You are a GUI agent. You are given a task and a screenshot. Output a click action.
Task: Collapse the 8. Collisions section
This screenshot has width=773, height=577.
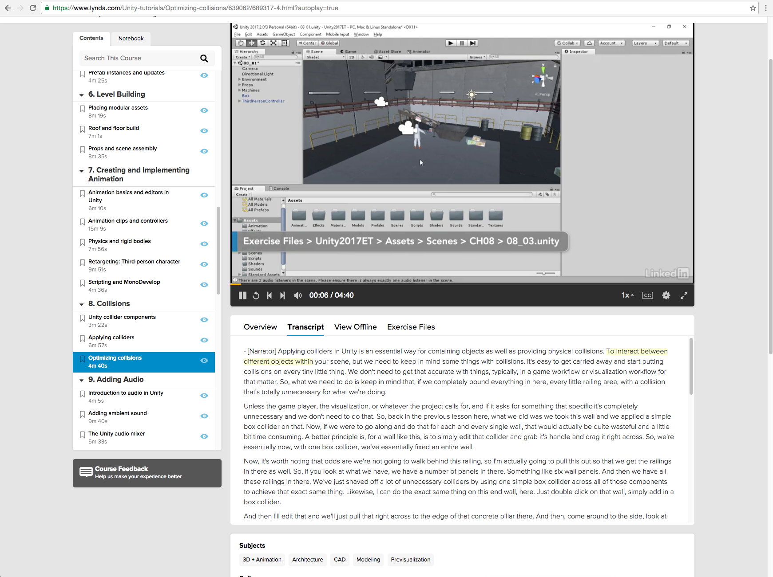[x=82, y=304]
